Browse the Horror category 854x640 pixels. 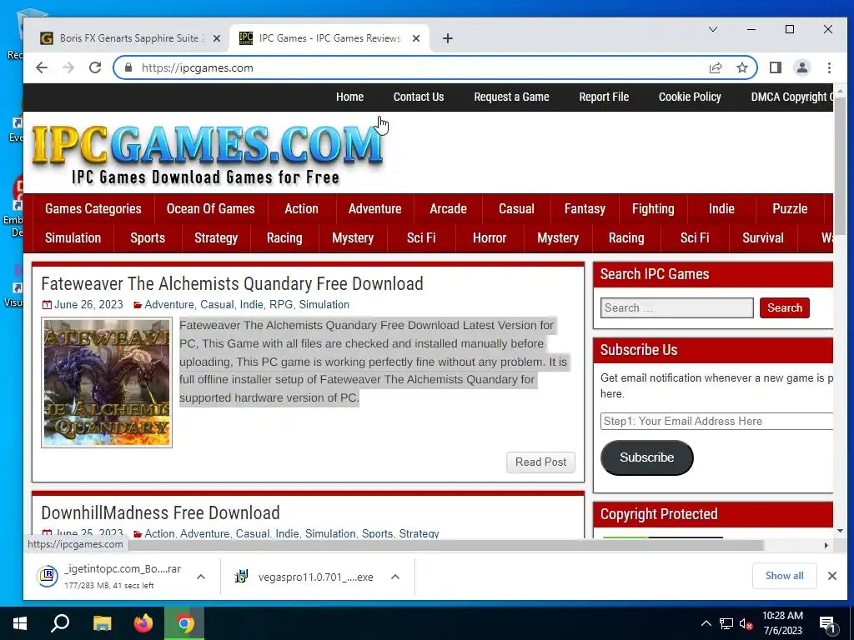tap(490, 238)
